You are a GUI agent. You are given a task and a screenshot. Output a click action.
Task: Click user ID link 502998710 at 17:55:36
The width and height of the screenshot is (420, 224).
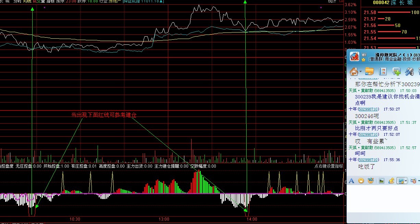click(x=369, y=160)
